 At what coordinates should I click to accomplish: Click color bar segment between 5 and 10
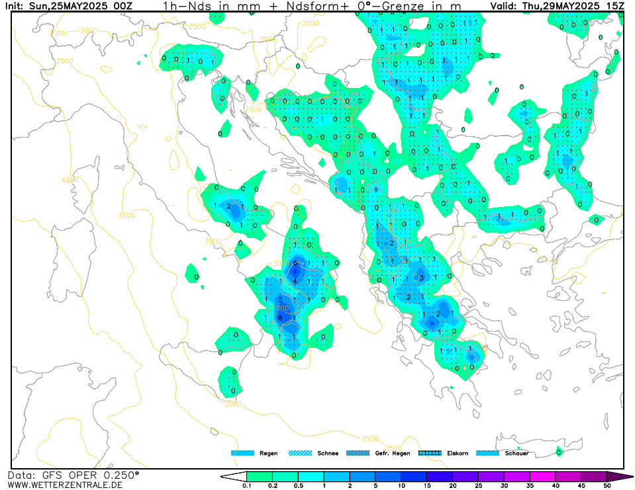(x=389, y=477)
